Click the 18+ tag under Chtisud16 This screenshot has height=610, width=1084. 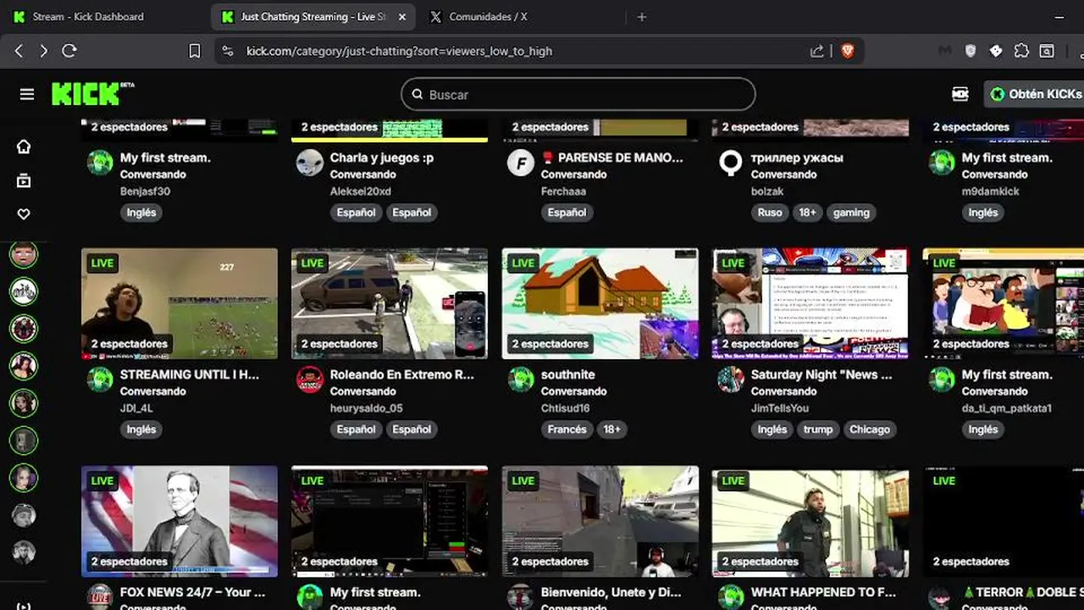pyautogui.click(x=611, y=430)
